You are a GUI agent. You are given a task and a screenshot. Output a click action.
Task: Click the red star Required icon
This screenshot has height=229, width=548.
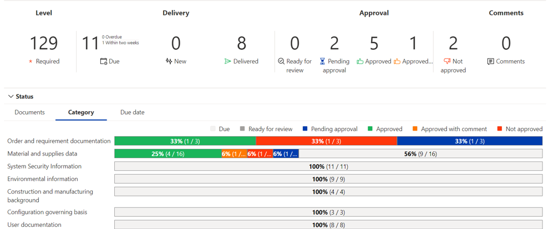pos(31,61)
